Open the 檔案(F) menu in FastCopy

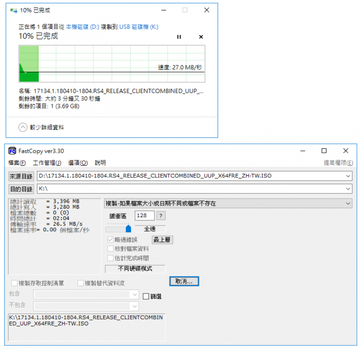coord(17,163)
